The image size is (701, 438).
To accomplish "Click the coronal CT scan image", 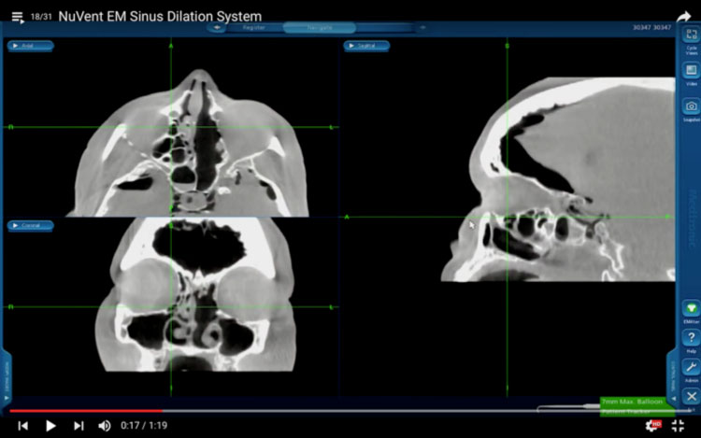I will pos(196,295).
